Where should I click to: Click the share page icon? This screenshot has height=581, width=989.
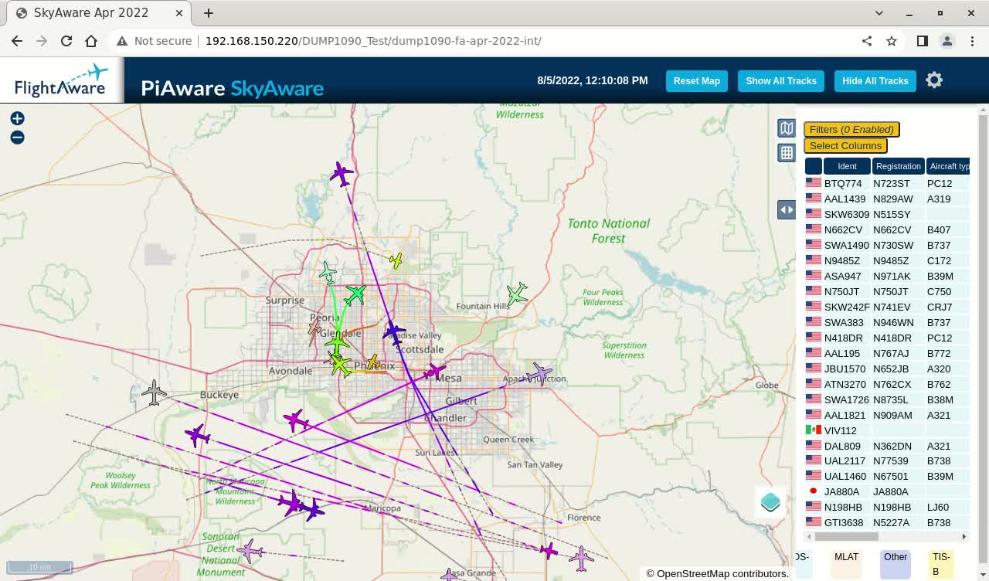pos(867,41)
